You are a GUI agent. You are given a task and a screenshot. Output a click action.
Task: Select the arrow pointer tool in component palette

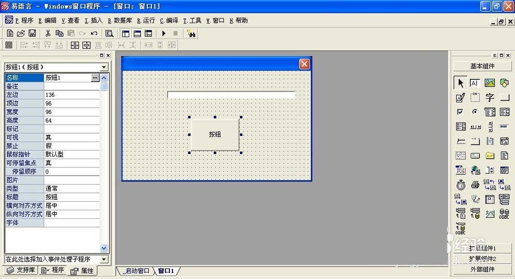coord(460,83)
